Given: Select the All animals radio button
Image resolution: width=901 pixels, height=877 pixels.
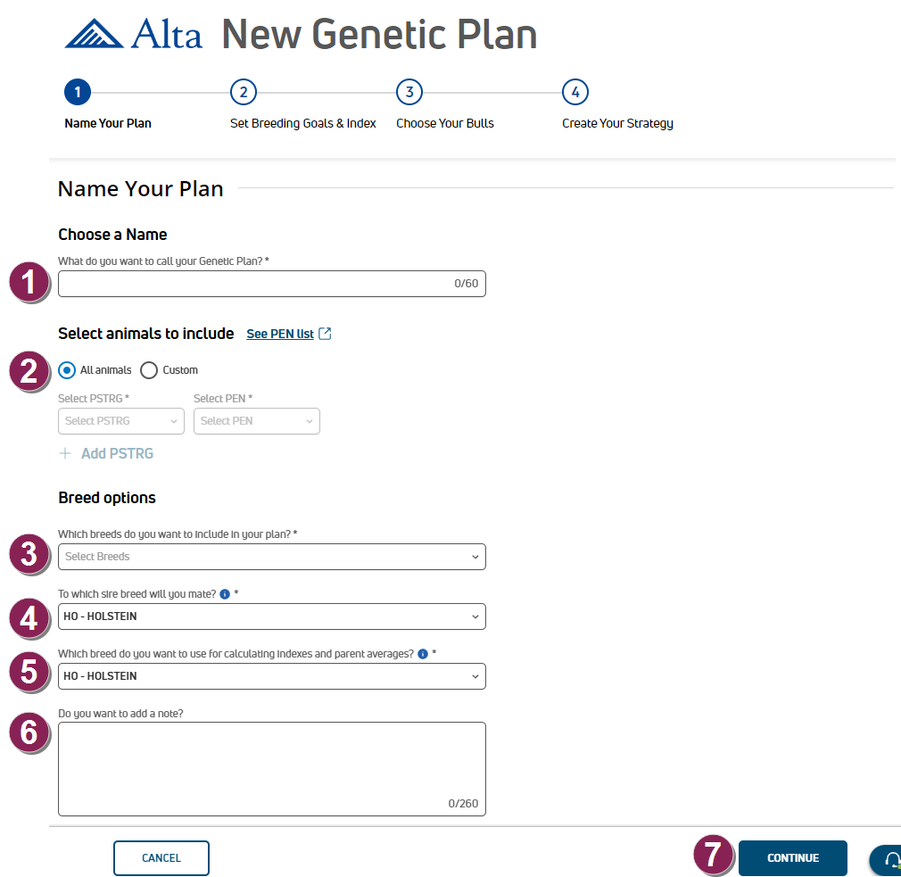Looking at the screenshot, I should (x=67, y=370).
